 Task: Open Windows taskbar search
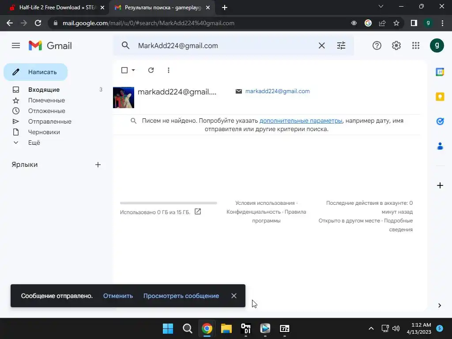(187, 328)
